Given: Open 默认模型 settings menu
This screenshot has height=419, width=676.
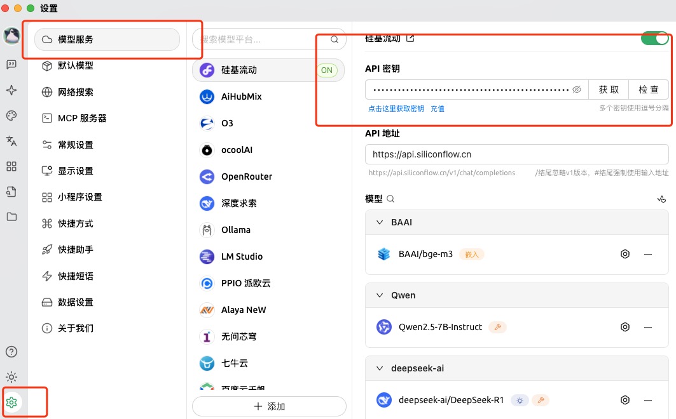Looking at the screenshot, I should point(107,65).
